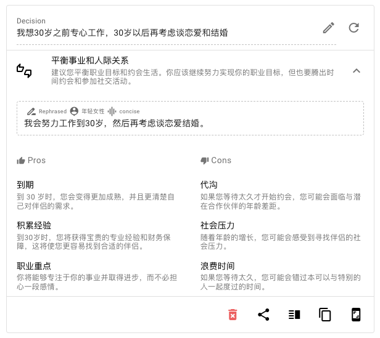Click the phone screenshot icon
380x338 pixels.
pos(356,315)
